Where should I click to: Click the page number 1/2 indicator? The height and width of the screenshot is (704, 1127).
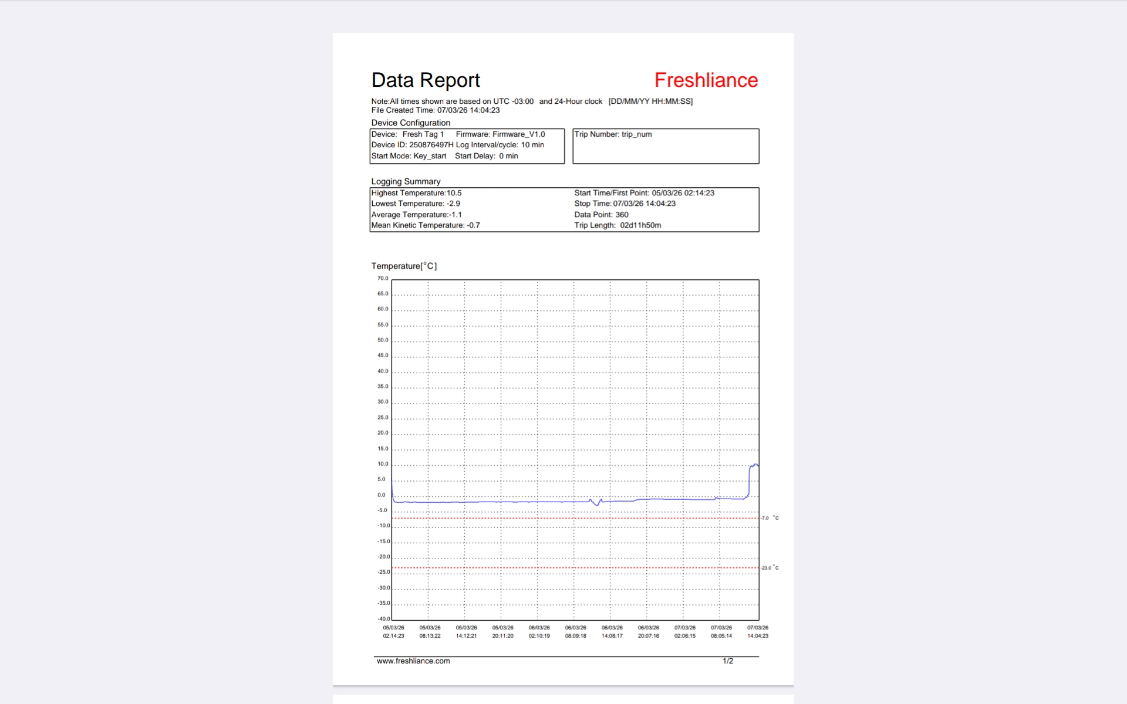[x=728, y=661]
